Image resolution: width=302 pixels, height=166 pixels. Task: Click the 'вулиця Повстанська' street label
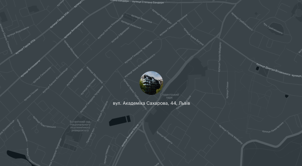pyautogui.click(x=44, y=122)
